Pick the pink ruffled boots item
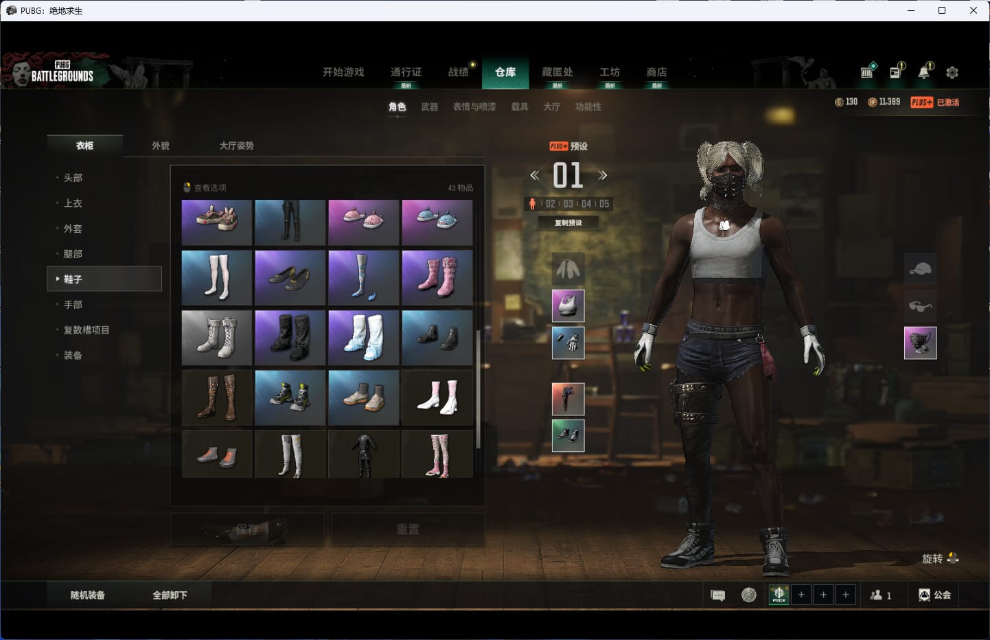The height and width of the screenshot is (640, 990). click(437, 277)
